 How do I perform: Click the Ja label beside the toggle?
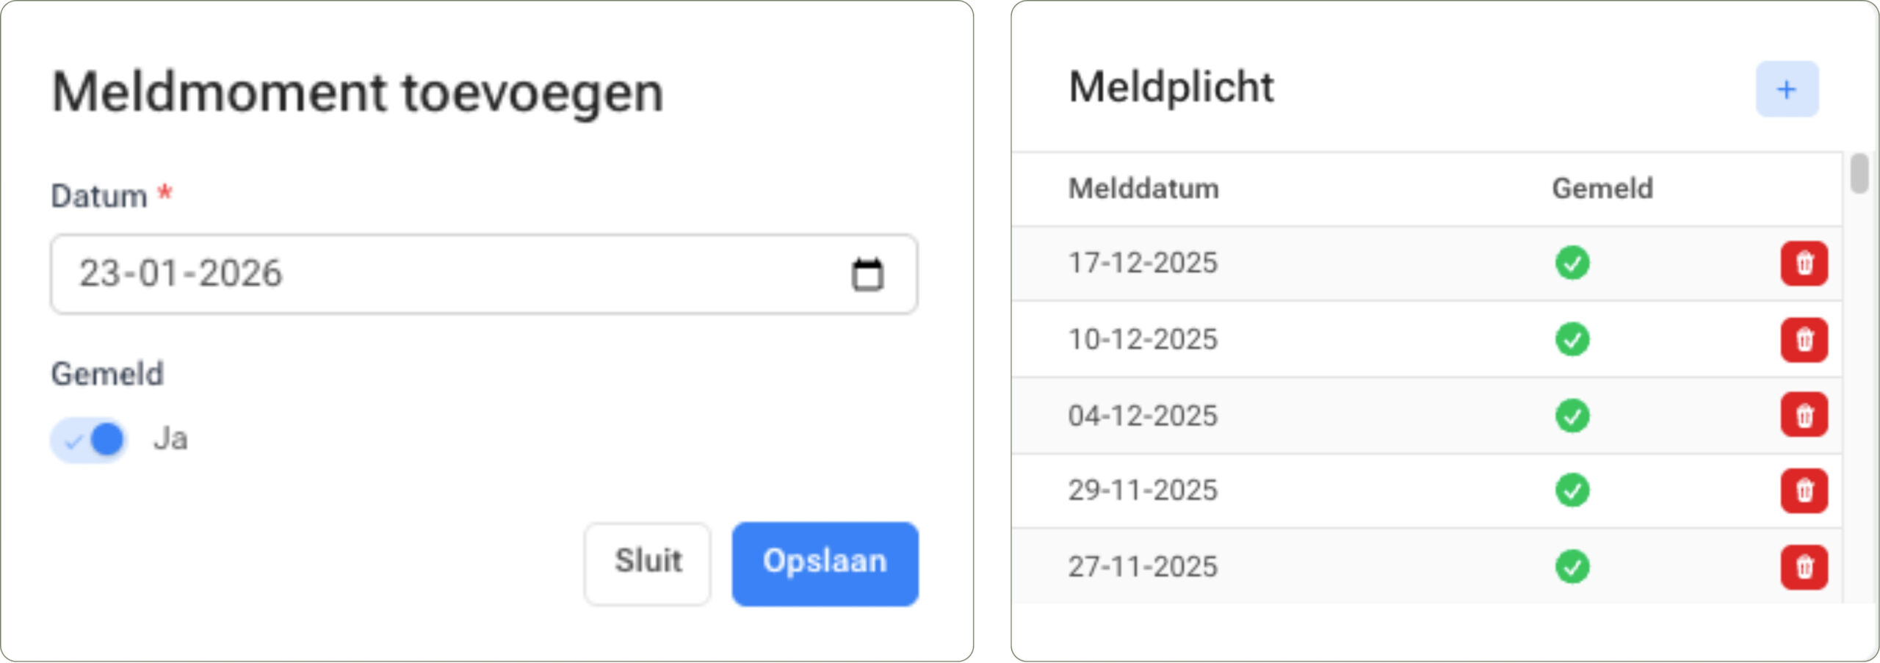point(172,438)
